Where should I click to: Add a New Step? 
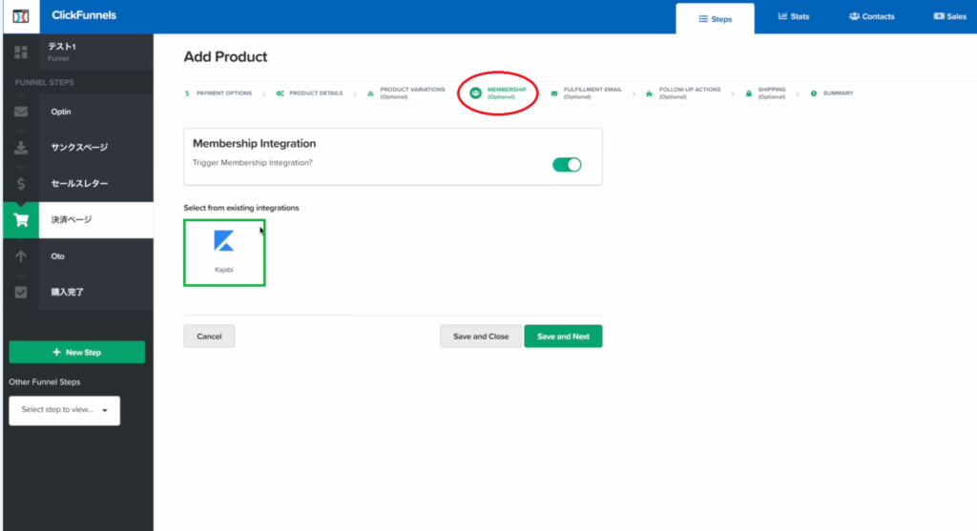(76, 353)
